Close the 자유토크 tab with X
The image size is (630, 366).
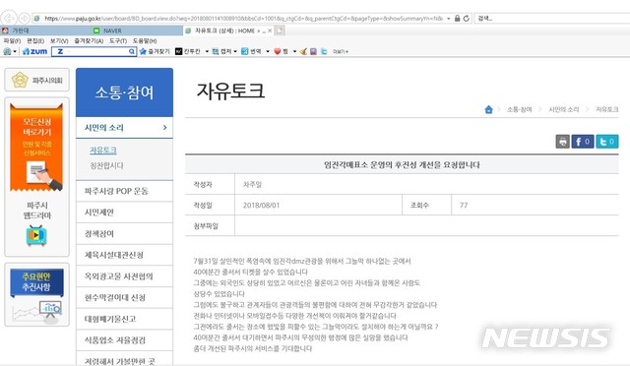pyautogui.click(x=270, y=30)
